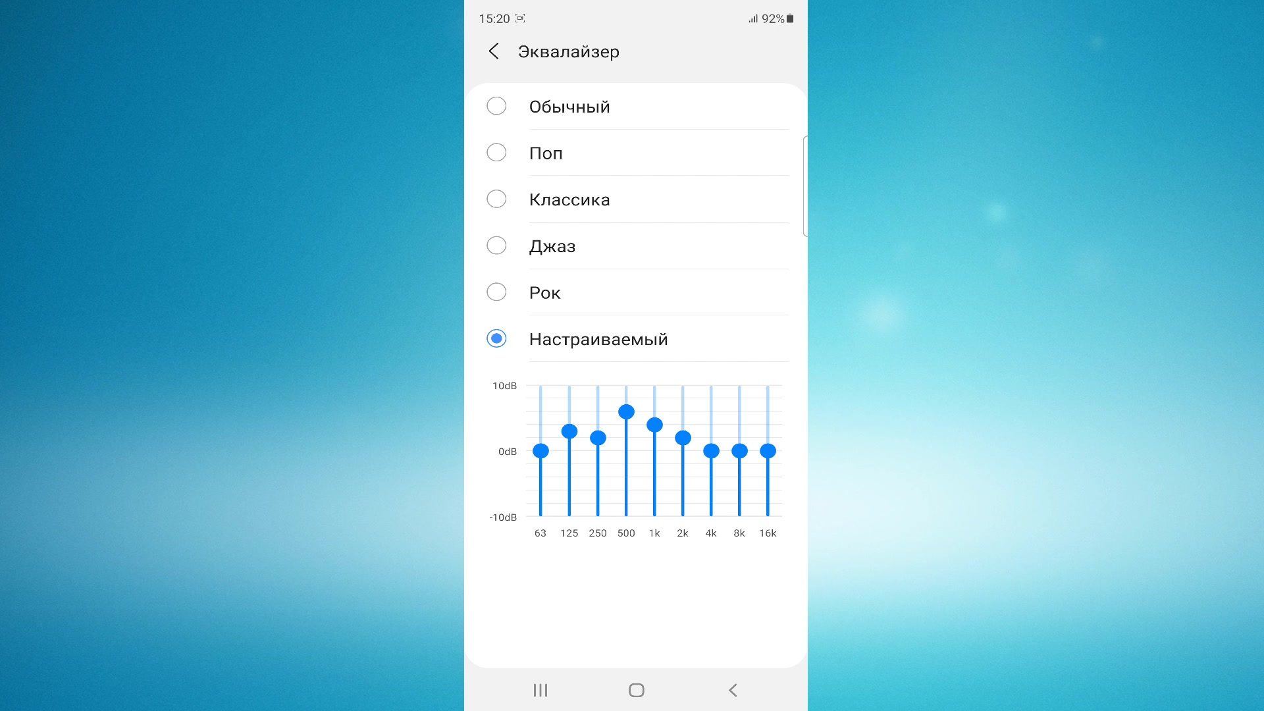This screenshot has height=711, width=1264.
Task: Select the Джаз equalizer preset
Action: [496, 246]
